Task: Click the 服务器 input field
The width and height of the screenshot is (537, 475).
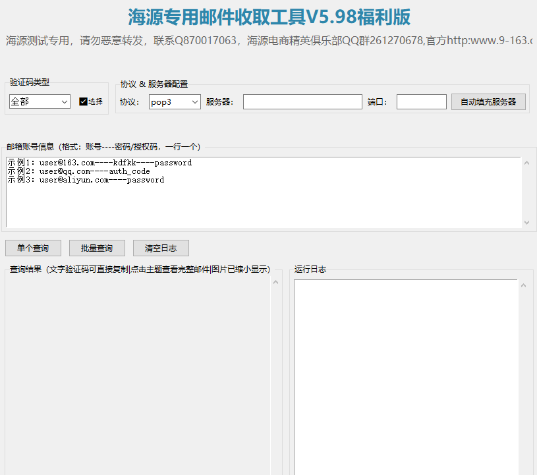Action: [x=302, y=101]
